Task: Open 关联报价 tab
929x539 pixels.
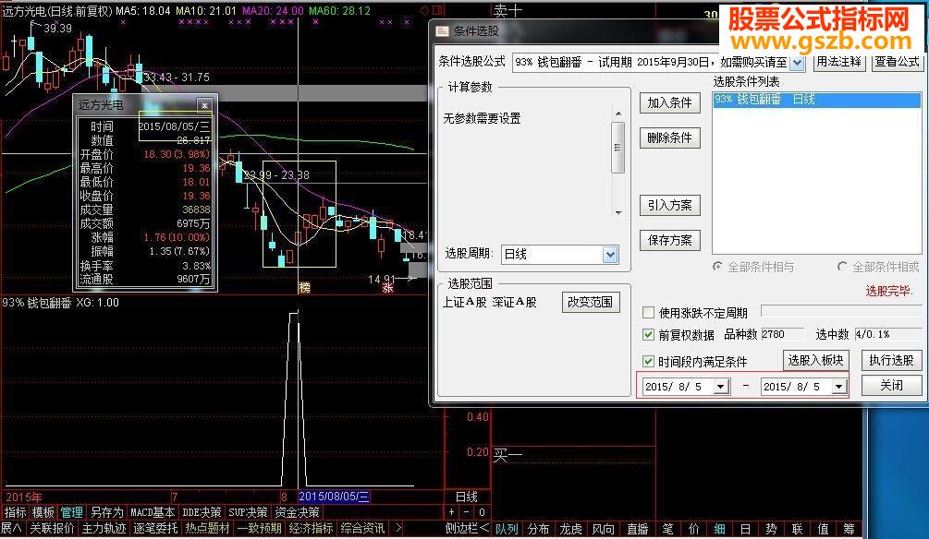Action: 52,528
